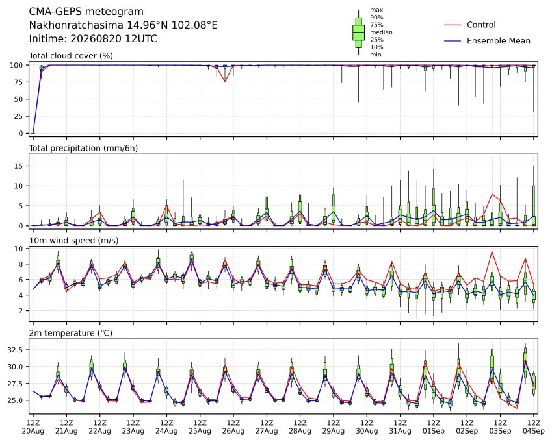Click the Initime: 20260820 12UTC label
552x442 pixels.
point(93,39)
